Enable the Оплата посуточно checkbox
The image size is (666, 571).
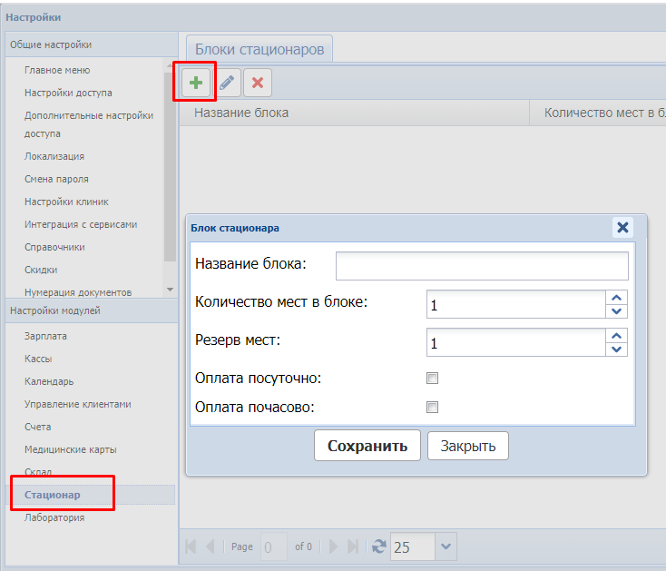coord(433,379)
